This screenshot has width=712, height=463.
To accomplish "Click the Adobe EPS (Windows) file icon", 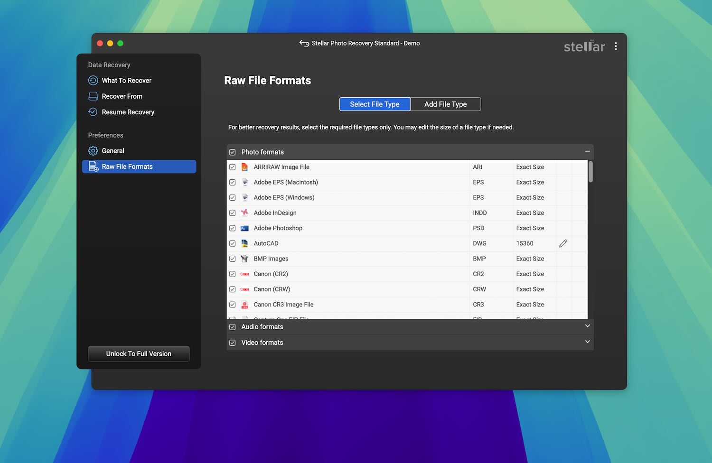I will pyautogui.click(x=244, y=197).
